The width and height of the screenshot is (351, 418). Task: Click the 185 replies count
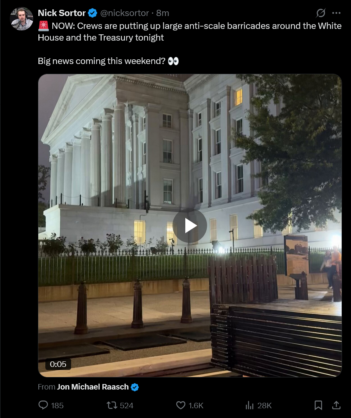click(57, 406)
